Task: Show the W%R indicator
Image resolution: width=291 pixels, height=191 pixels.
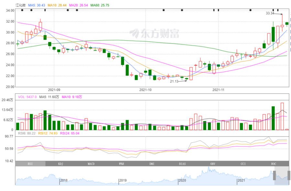Action: tap(122, 164)
